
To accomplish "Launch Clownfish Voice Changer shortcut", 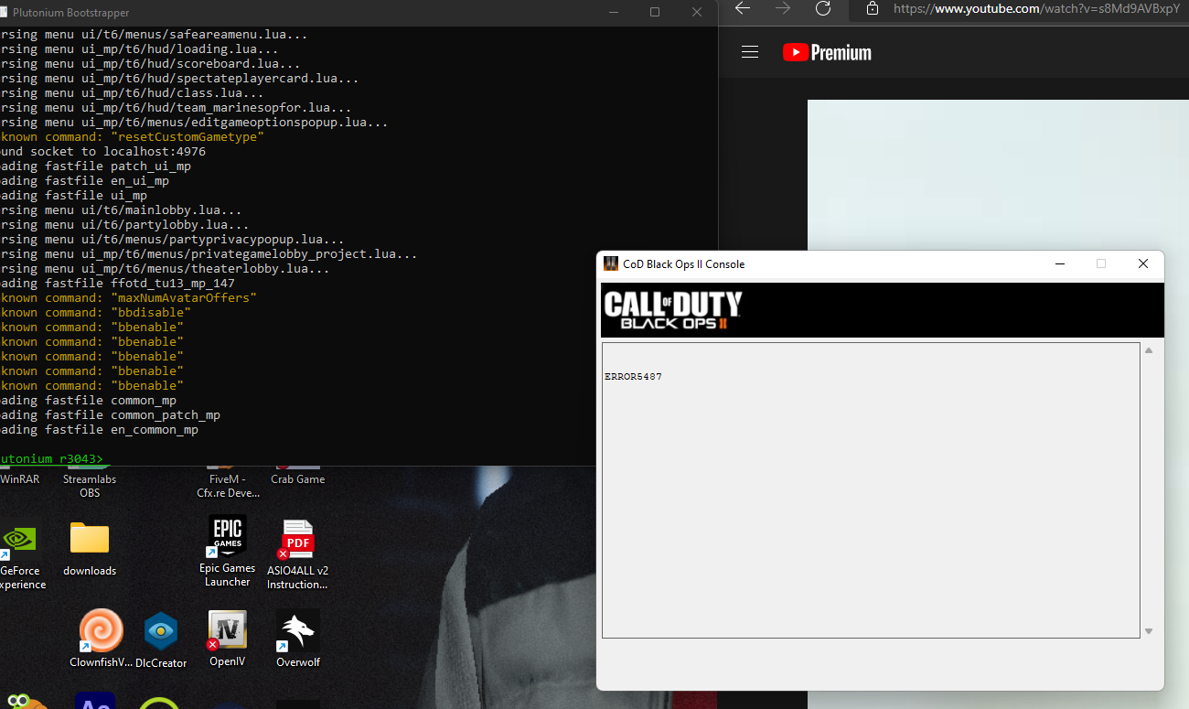I will pyautogui.click(x=101, y=639).
